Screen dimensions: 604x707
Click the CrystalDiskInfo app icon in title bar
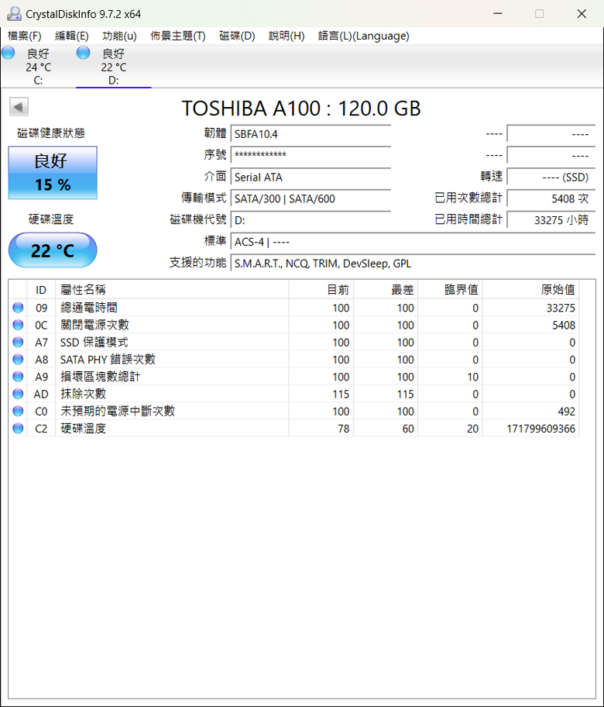click(14, 13)
